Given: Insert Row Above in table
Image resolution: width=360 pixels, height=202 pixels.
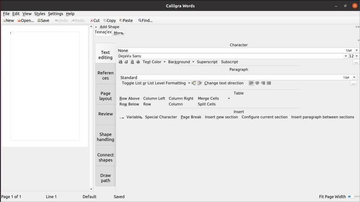Looking at the screenshot, I should (x=130, y=99).
